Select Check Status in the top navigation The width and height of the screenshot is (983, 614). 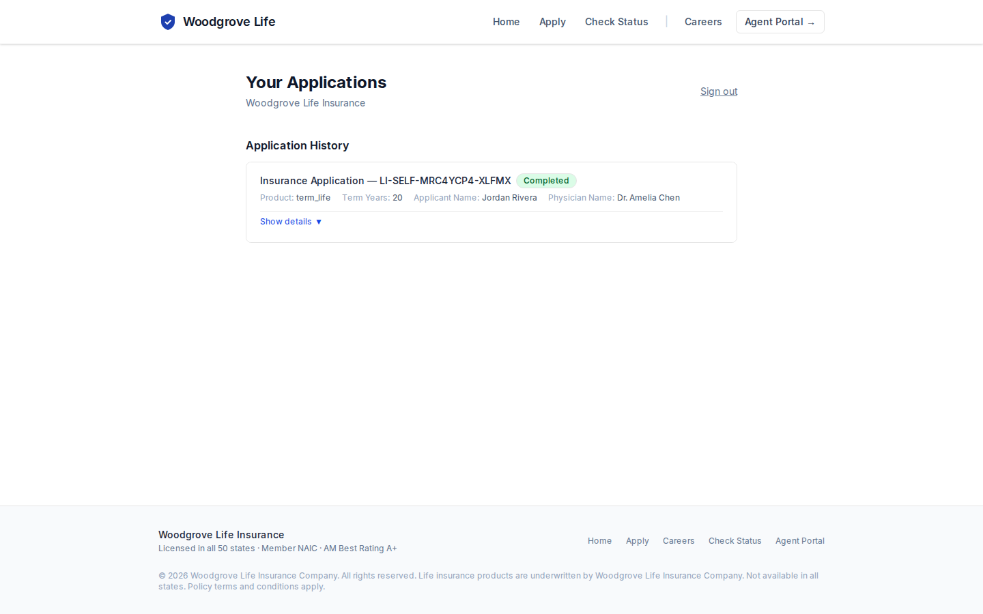616,22
